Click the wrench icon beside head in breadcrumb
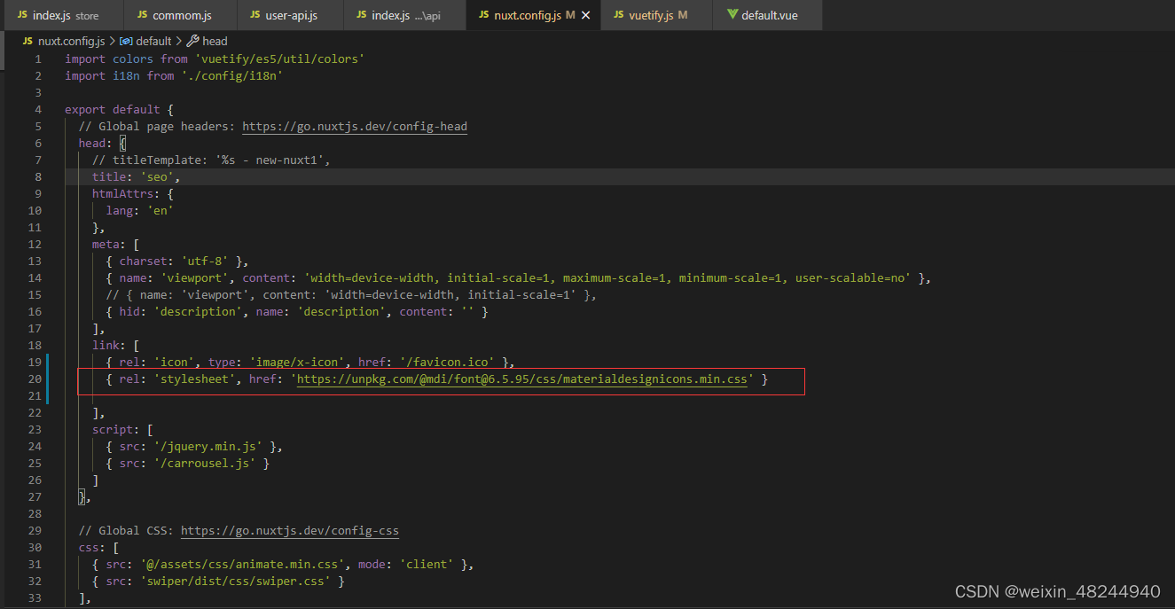Screen dimensions: 1175x609 pyautogui.click(x=192, y=41)
